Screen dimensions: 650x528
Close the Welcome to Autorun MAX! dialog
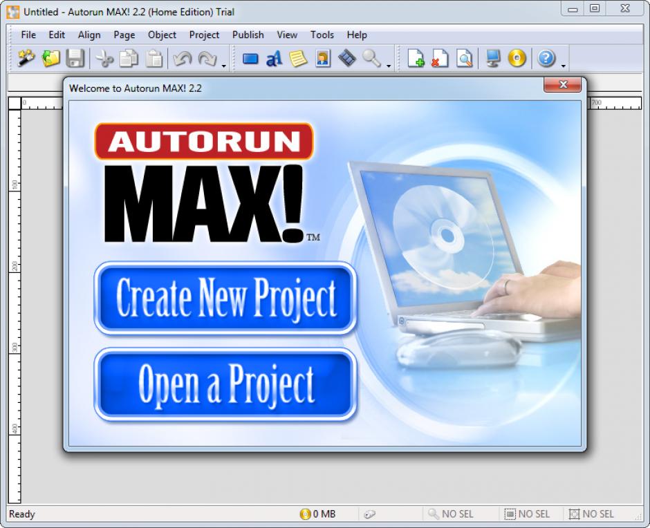coord(563,84)
